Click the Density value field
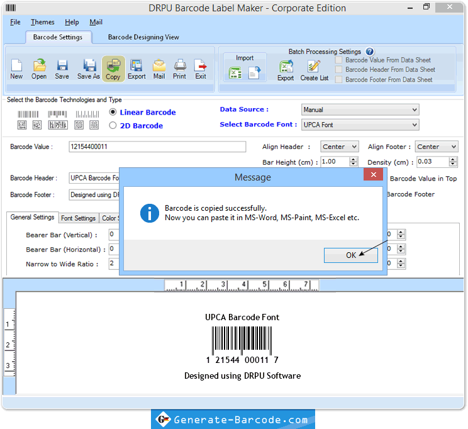The height and width of the screenshot is (429, 468). click(433, 162)
